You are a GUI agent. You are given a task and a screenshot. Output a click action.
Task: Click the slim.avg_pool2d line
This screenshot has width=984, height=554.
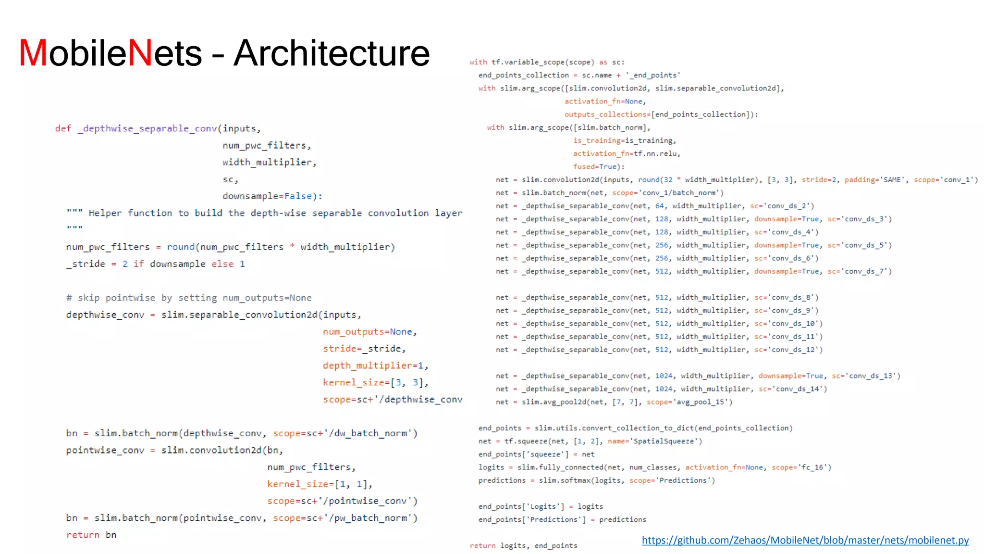pos(614,402)
